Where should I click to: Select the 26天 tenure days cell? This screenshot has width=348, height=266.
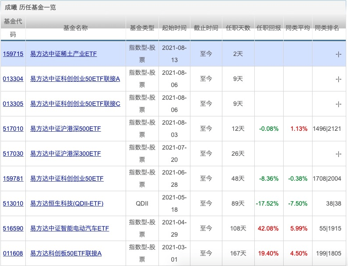[x=238, y=154]
